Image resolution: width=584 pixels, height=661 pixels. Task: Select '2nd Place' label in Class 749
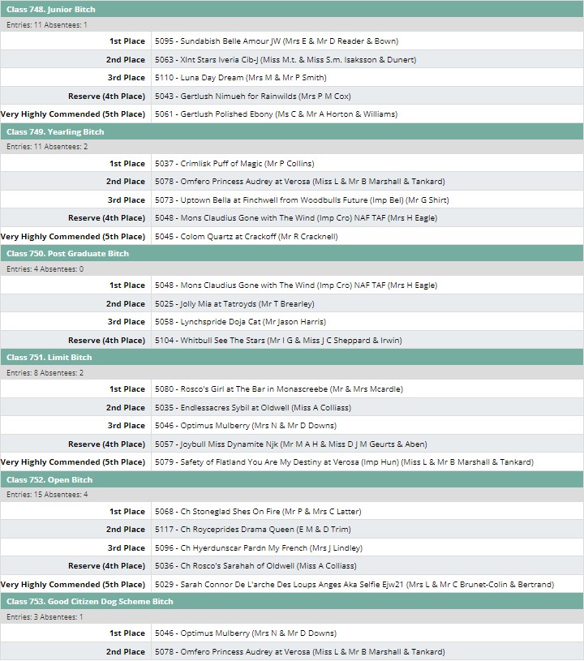coord(126,182)
